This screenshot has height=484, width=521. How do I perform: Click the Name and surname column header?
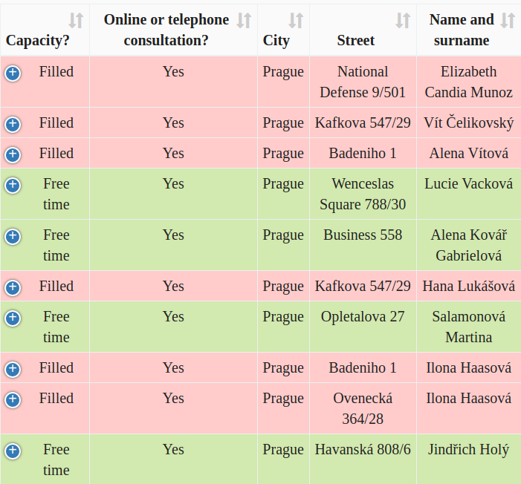462,30
